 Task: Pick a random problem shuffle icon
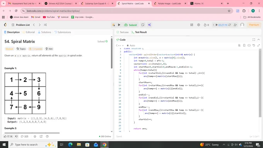click(x=45, y=25)
